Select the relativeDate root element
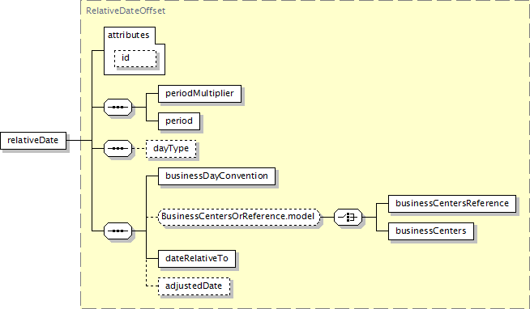This screenshot has width=530, height=309. click(x=33, y=140)
